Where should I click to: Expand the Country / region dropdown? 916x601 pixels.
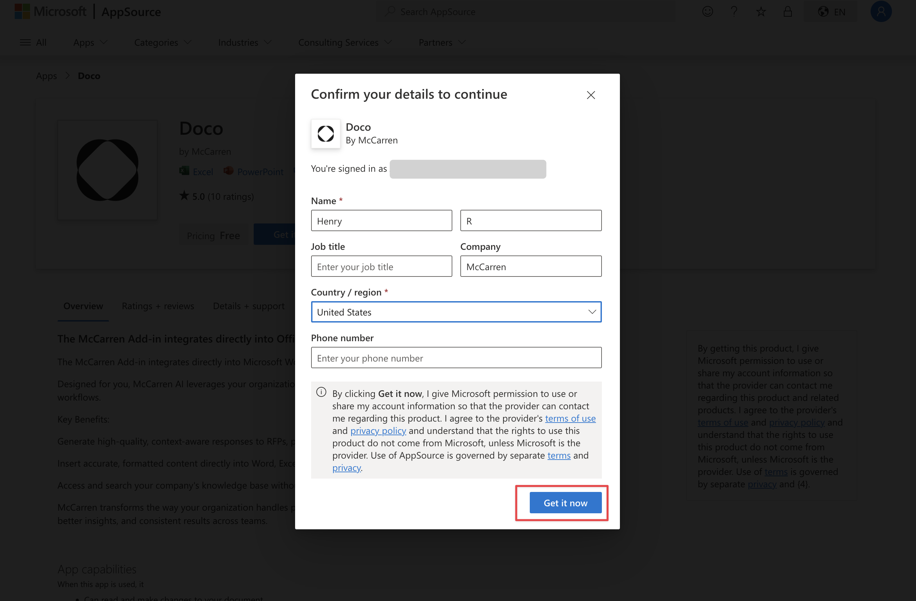(x=456, y=312)
